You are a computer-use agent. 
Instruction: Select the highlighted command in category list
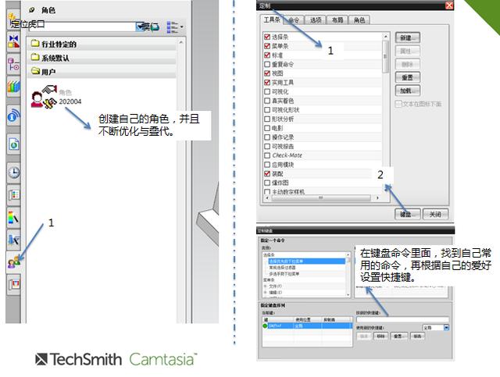(x=305, y=261)
